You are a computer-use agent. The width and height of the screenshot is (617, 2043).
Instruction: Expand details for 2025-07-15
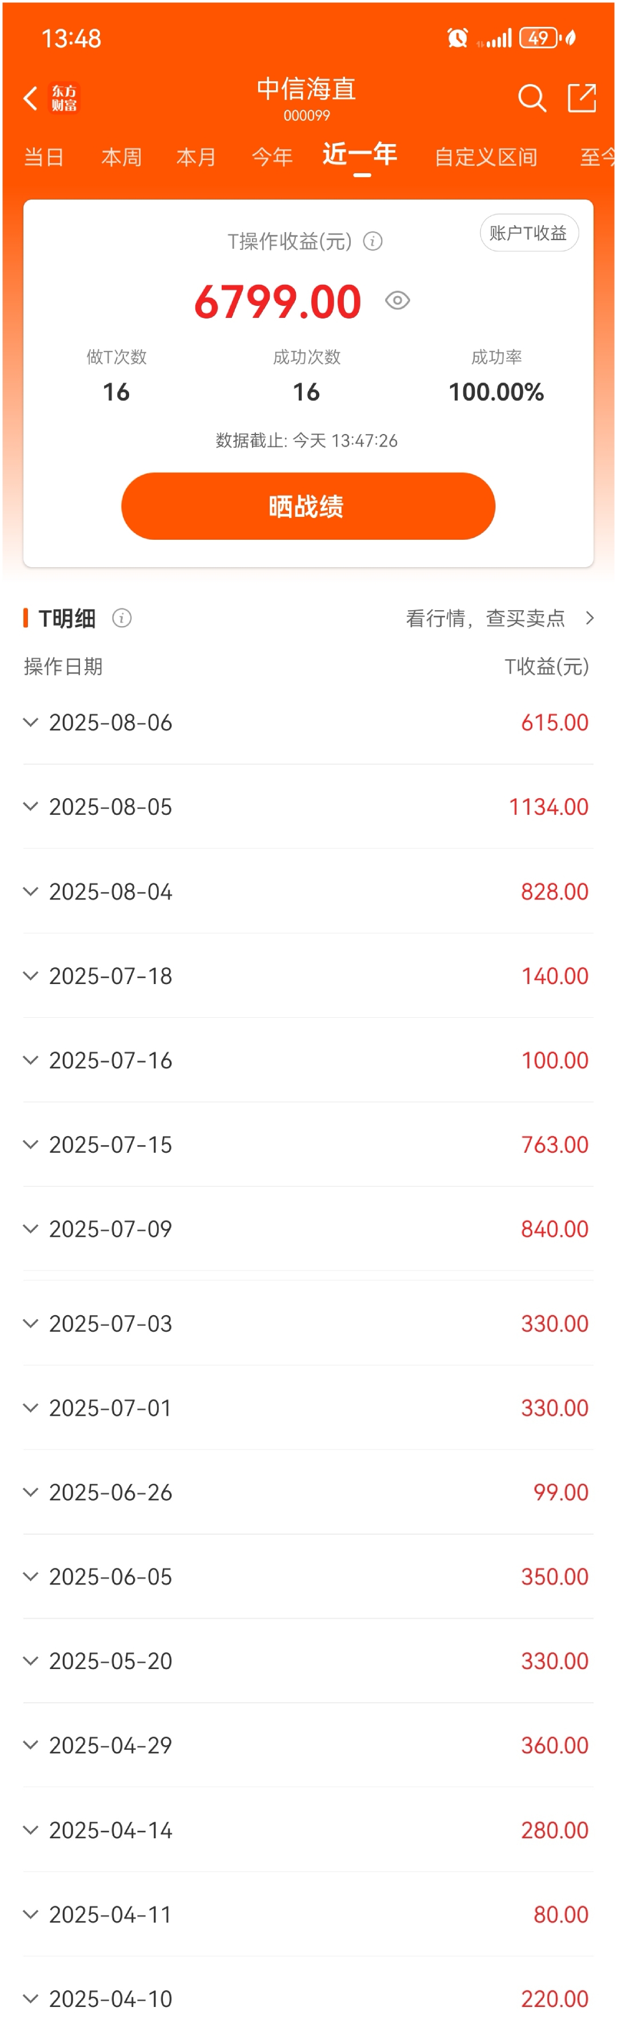pos(308,1144)
